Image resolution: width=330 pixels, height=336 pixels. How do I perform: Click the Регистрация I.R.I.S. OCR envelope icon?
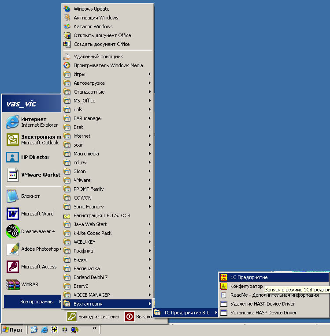[x=67, y=215]
